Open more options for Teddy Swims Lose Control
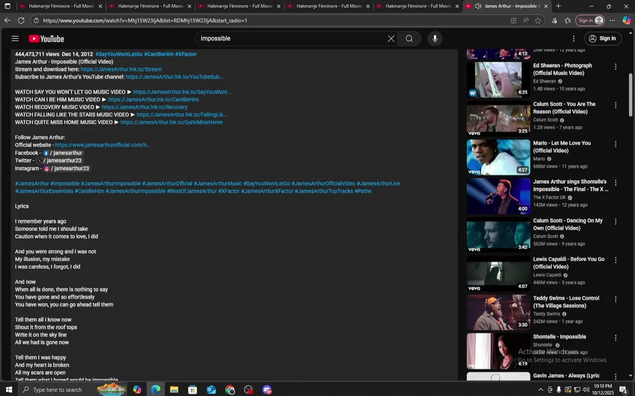Viewport: 635px width, 396px height. pyautogui.click(x=616, y=299)
